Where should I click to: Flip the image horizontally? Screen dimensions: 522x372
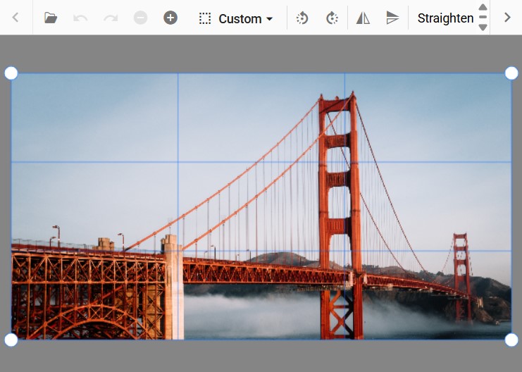(363, 18)
